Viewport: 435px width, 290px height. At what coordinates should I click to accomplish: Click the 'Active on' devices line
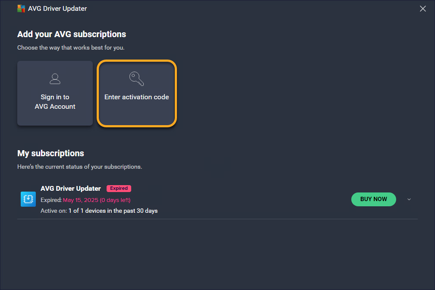coord(99,211)
